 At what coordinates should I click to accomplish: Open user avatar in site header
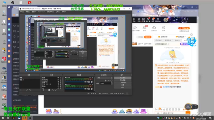pyautogui.click(x=166, y=20)
